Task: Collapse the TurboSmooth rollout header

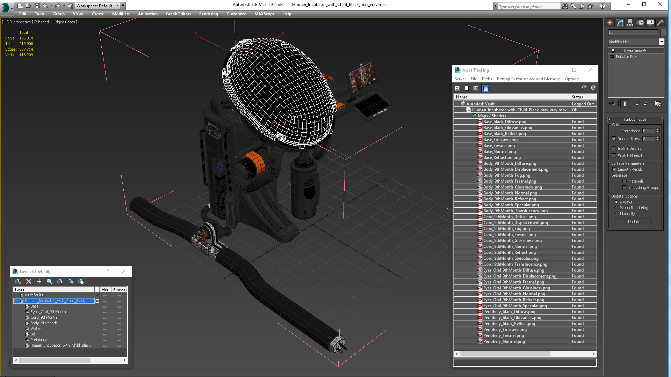Action: [635, 119]
